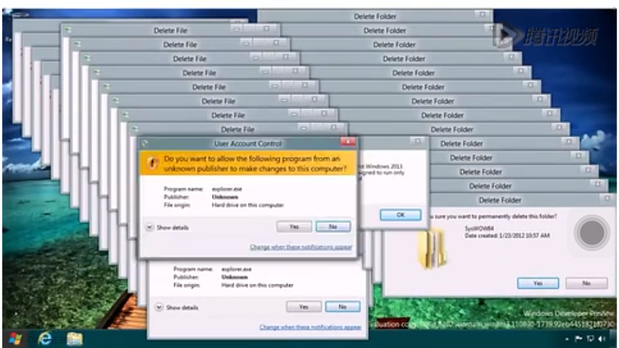Viewport: 619px width, 348px height.
Task: Open File Explorer from taskbar
Action: (x=75, y=339)
